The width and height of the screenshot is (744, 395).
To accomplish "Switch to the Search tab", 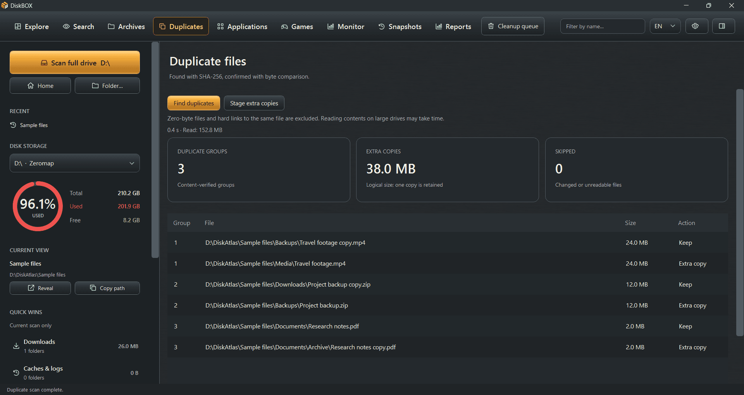I will click(79, 26).
